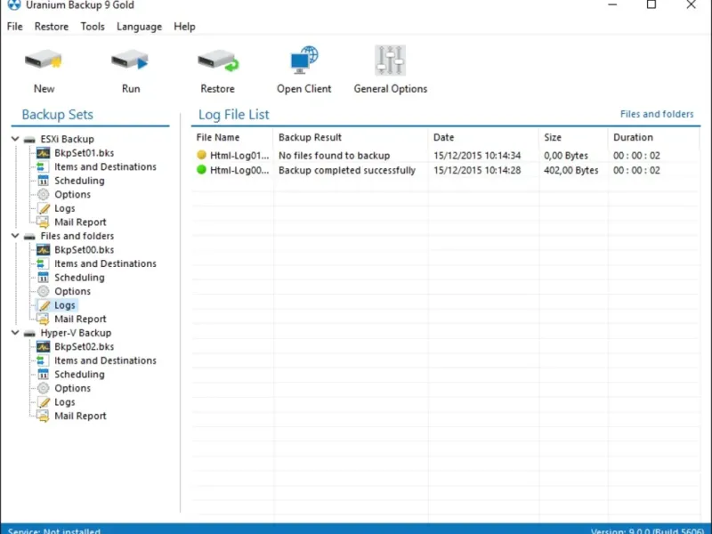Select the highlighted Logs tree item
712x534 pixels.
[64, 305]
